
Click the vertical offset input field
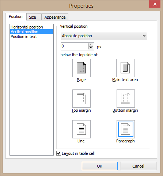point(75,46)
